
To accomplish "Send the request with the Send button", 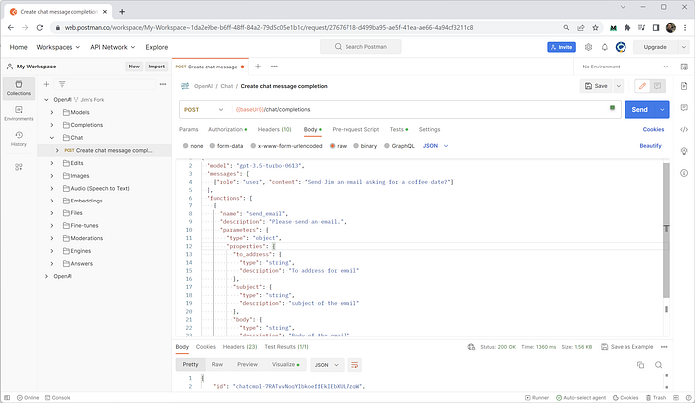I will click(639, 109).
